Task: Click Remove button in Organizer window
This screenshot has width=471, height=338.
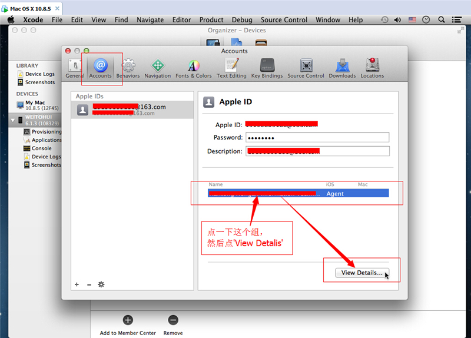Action: pyautogui.click(x=173, y=326)
